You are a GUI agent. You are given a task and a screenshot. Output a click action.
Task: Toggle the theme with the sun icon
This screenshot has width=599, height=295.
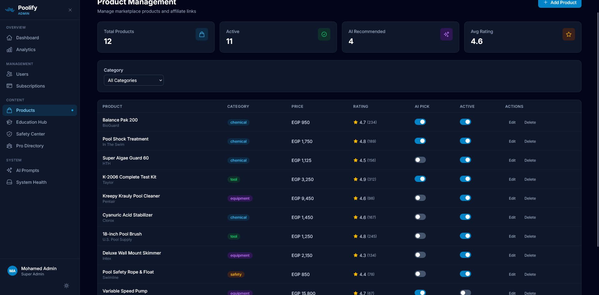[x=66, y=286]
